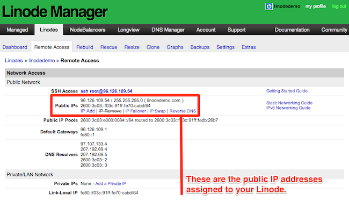Click the Add a Private IP link
The height and width of the screenshot is (200, 349).
click(x=111, y=183)
